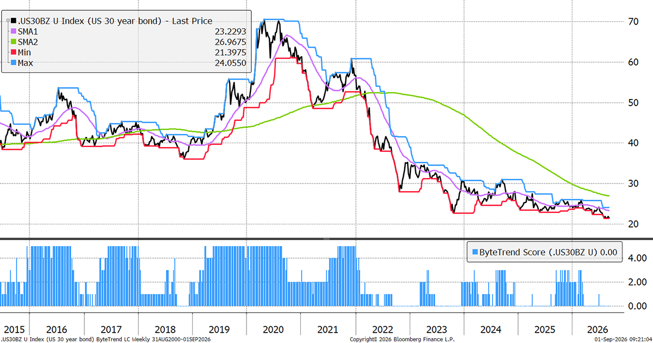This screenshot has height=343, width=653.
Task: Click the 2020 year label on time axis
Action: pos(273,329)
